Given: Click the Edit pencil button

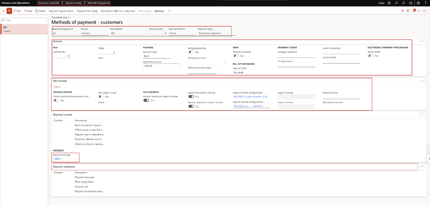Looking at the screenshot, I should click(x=17, y=11).
